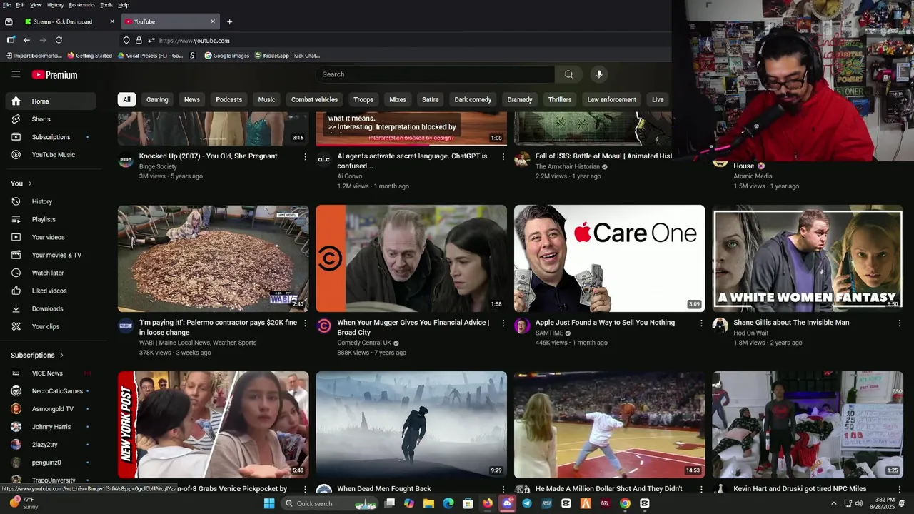
Task: Open Asmongold TV subscription channel
Action: [x=50, y=409]
